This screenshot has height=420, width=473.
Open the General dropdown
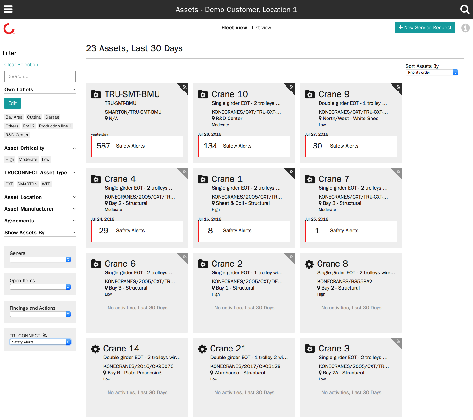[x=40, y=259]
